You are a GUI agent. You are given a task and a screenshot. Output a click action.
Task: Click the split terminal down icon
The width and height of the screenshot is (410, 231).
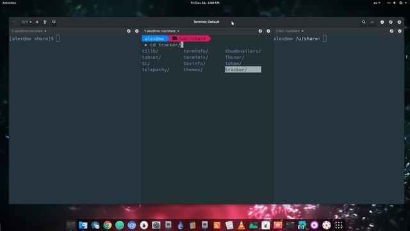(x=54, y=22)
